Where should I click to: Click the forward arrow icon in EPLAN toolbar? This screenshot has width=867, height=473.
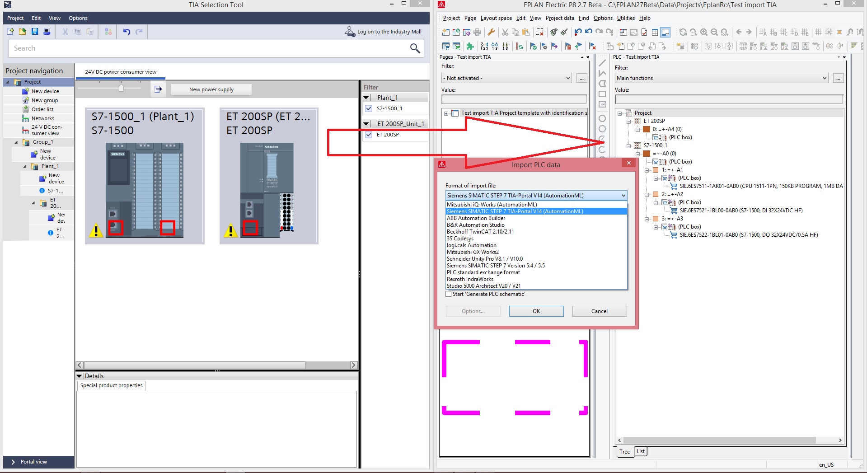coord(749,32)
